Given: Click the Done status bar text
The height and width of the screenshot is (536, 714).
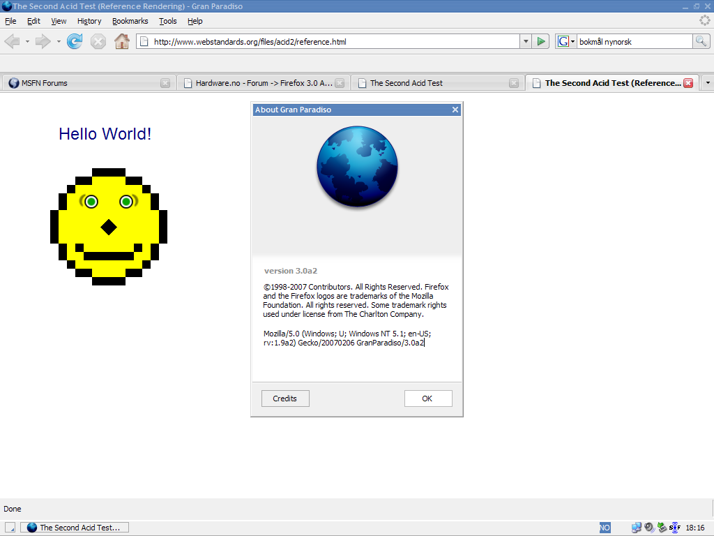Looking at the screenshot, I should [13, 509].
